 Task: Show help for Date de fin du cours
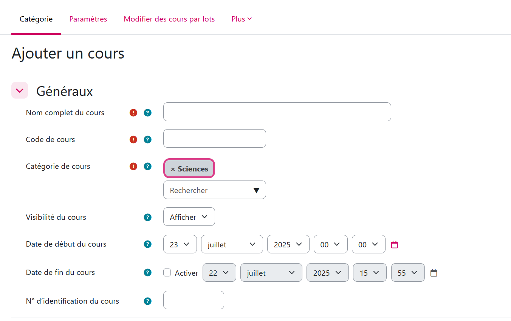(147, 272)
